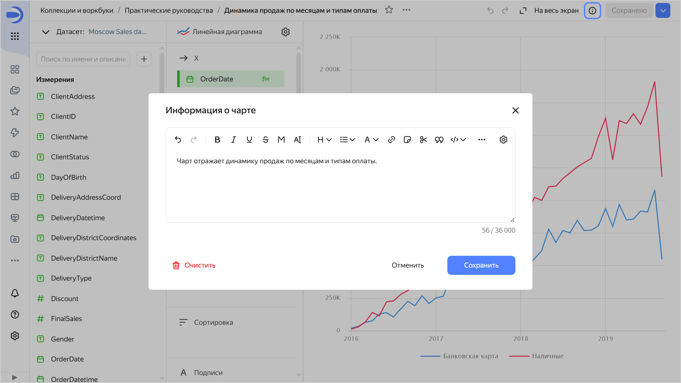Expand the list type dropdown
Image resolution: width=681 pixels, height=383 pixels.
[x=347, y=140]
